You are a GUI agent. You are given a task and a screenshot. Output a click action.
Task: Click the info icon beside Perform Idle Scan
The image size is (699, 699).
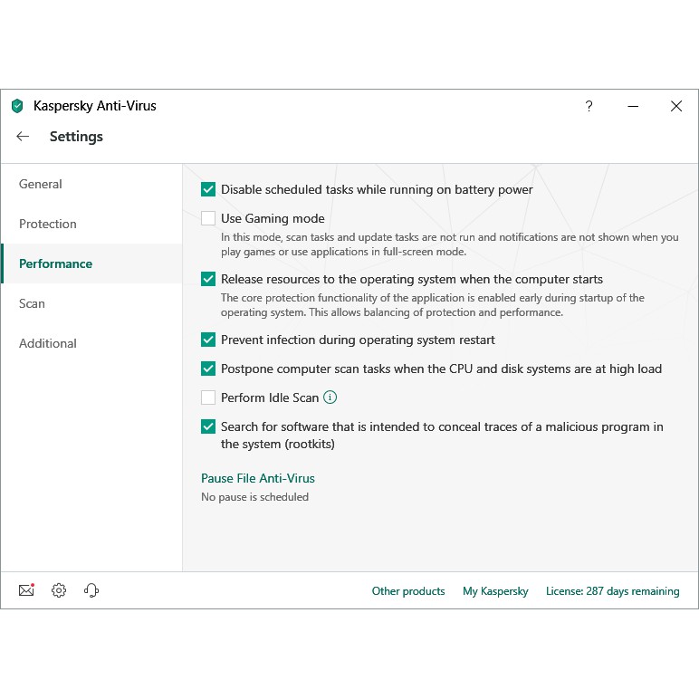(x=330, y=397)
